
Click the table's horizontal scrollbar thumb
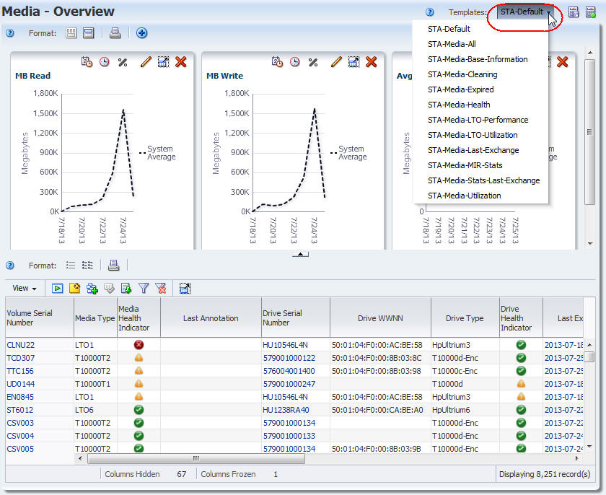pyautogui.click(x=196, y=459)
